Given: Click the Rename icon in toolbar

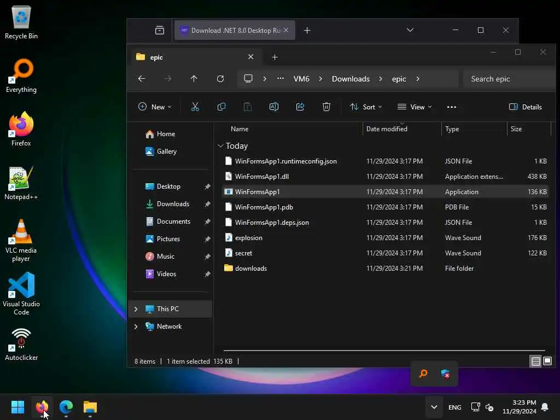Looking at the screenshot, I should 274,107.
